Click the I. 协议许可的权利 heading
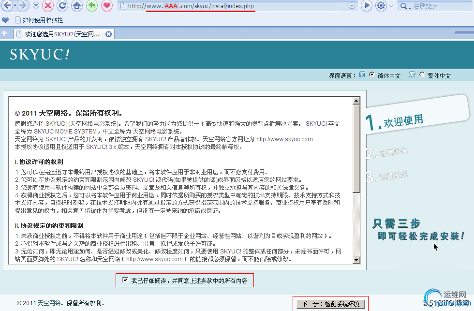 39,162
